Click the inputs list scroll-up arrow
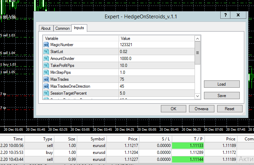The width and height of the screenshot is (254, 165). click(x=197, y=38)
